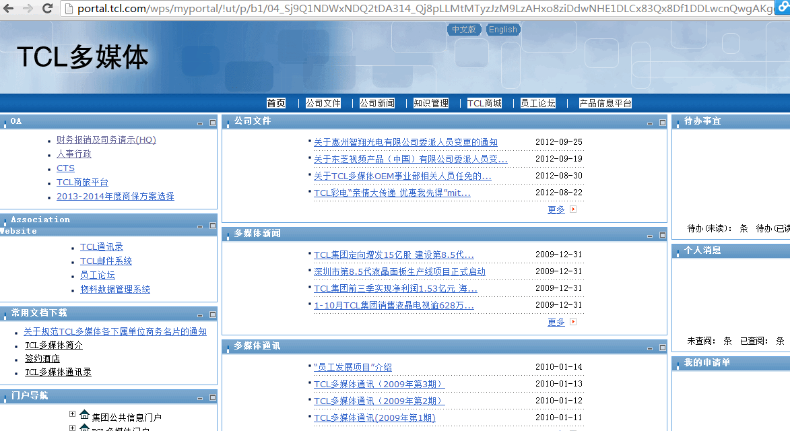Open the TCL商旅平台 link
Viewport: 790px width, 431px height.
pos(82,182)
